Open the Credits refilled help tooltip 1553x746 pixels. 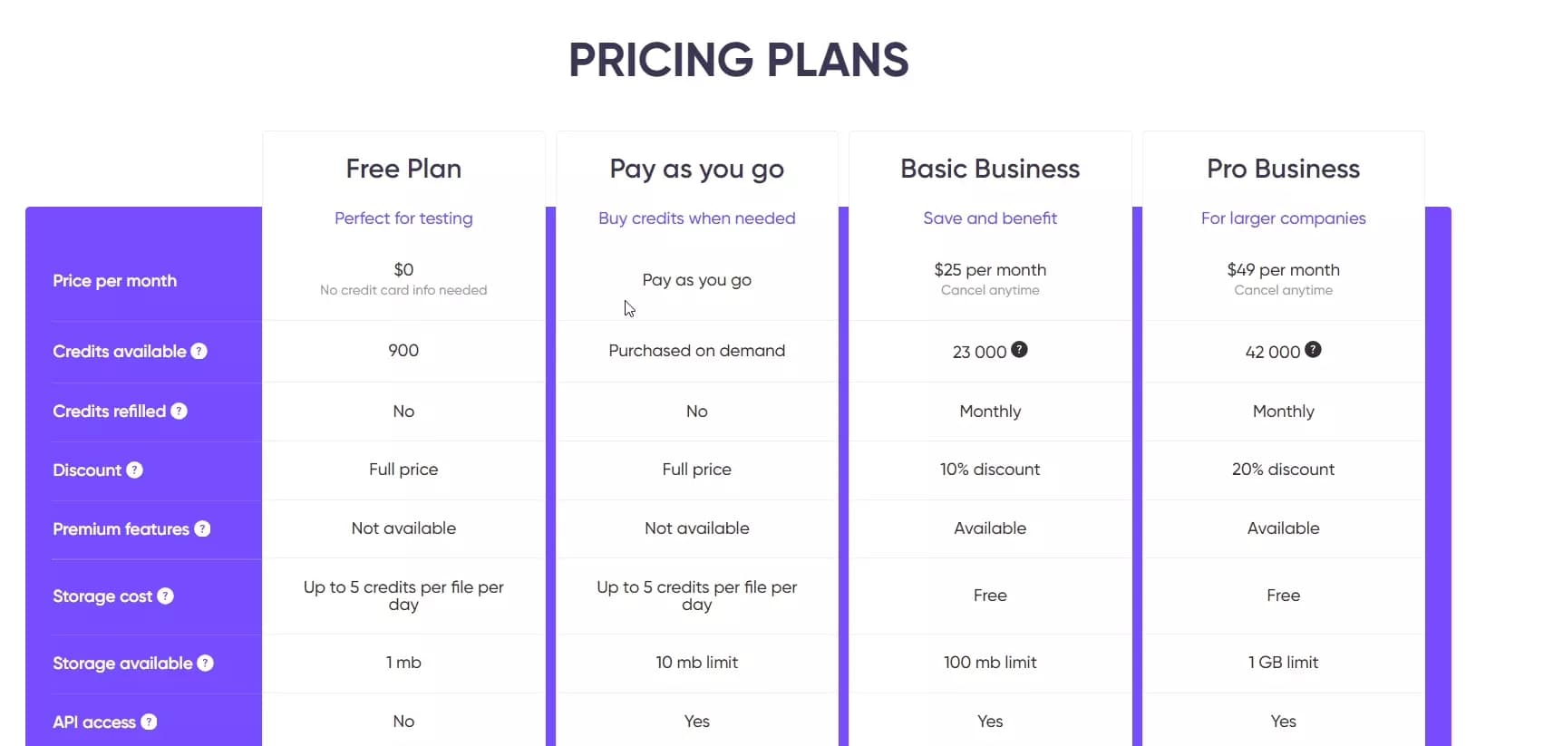coord(179,412)
